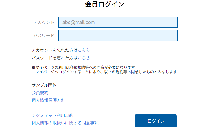The image size is (209, 127).
Task: Click the abc@mail.com placeholder text
Action: click(79, 22)
